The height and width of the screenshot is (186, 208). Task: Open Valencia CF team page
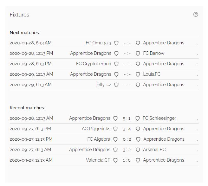(x=98, y=160)
